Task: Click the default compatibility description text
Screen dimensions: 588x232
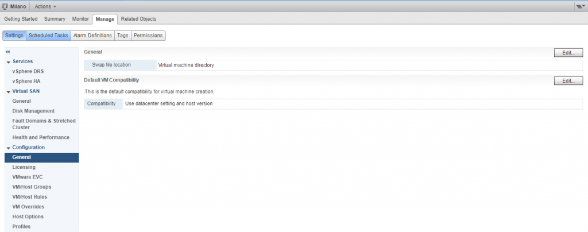Action: (150, 91)
